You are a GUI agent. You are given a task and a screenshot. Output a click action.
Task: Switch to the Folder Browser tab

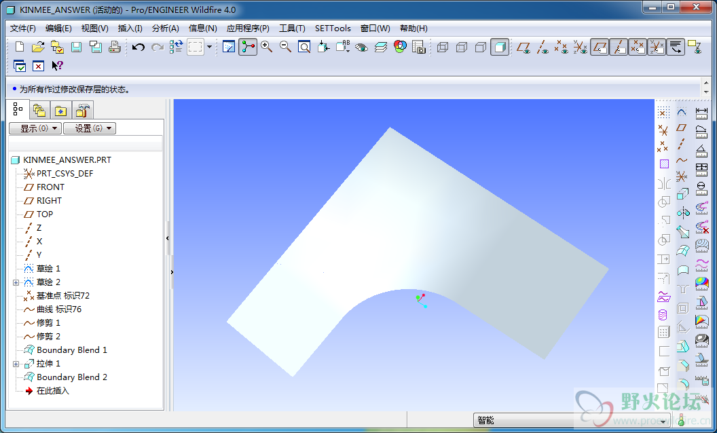tap(40, 110)
